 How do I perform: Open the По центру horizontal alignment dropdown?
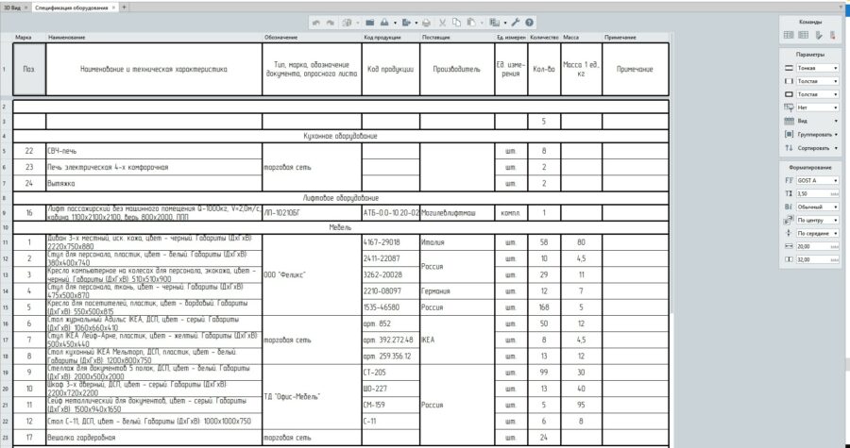(x=818, y=220)
